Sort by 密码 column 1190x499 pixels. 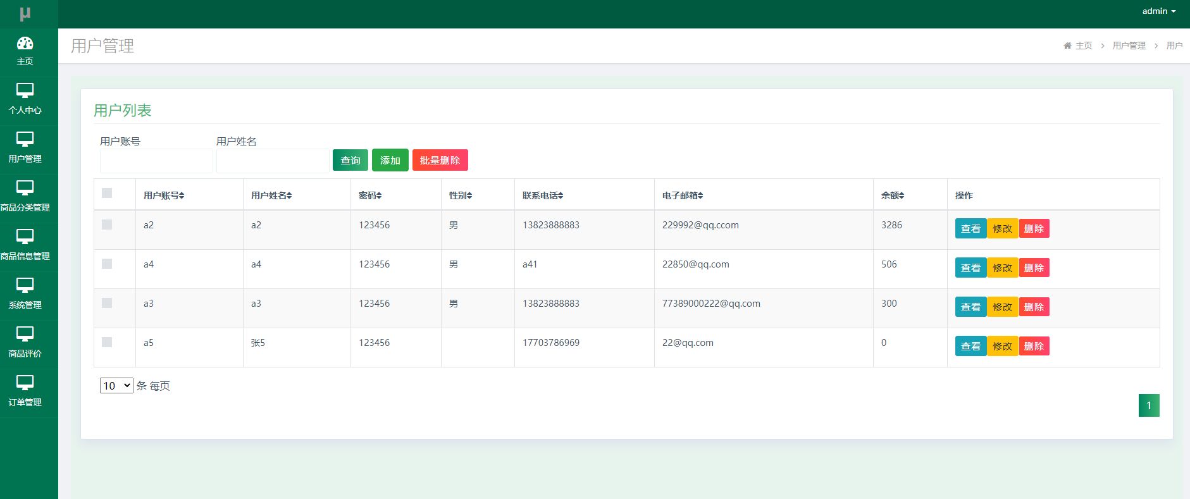tap(370, 195)
